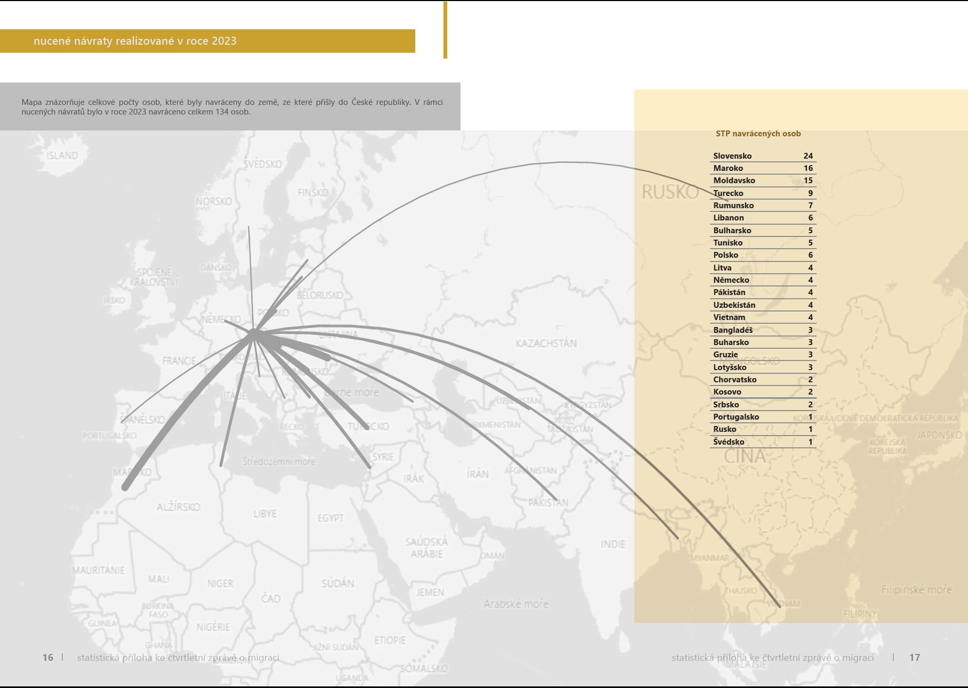Click the Portugalsko table row
Viewport: 968px width, 688px height.
(762, 417)
